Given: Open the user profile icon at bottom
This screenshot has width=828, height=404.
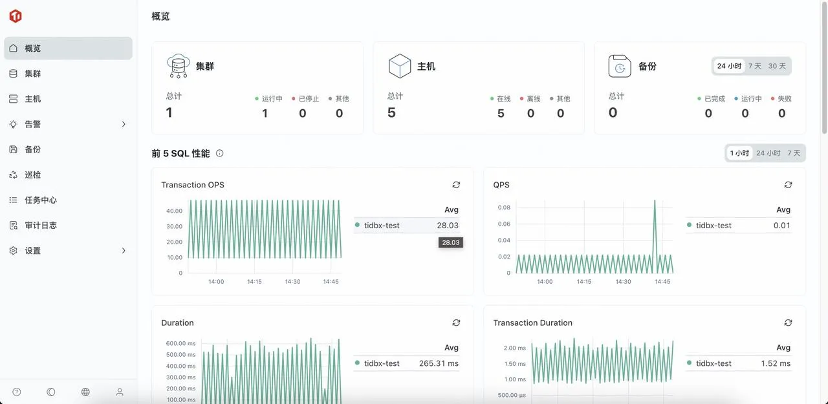Looking at the screenshot, I should coord(119,391).
